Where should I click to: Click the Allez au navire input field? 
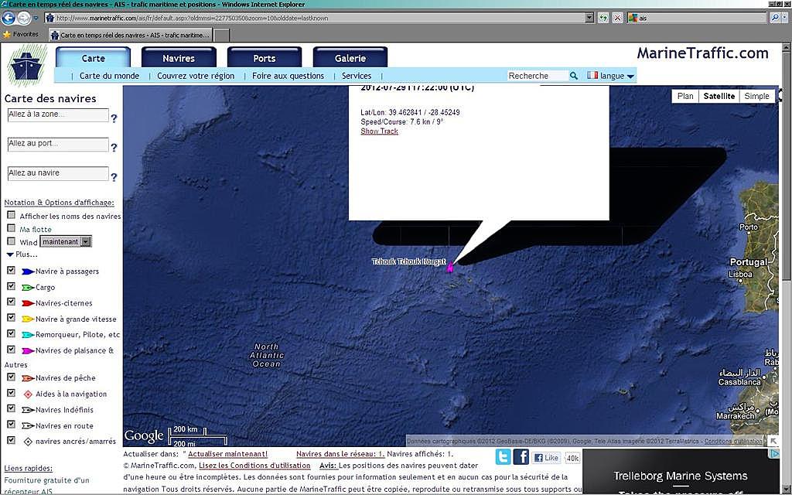pos(58,174)
